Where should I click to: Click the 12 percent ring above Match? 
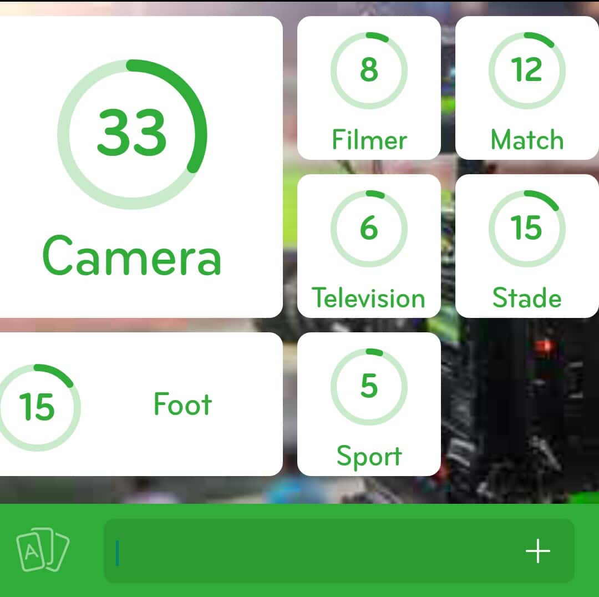coord(527,70)
